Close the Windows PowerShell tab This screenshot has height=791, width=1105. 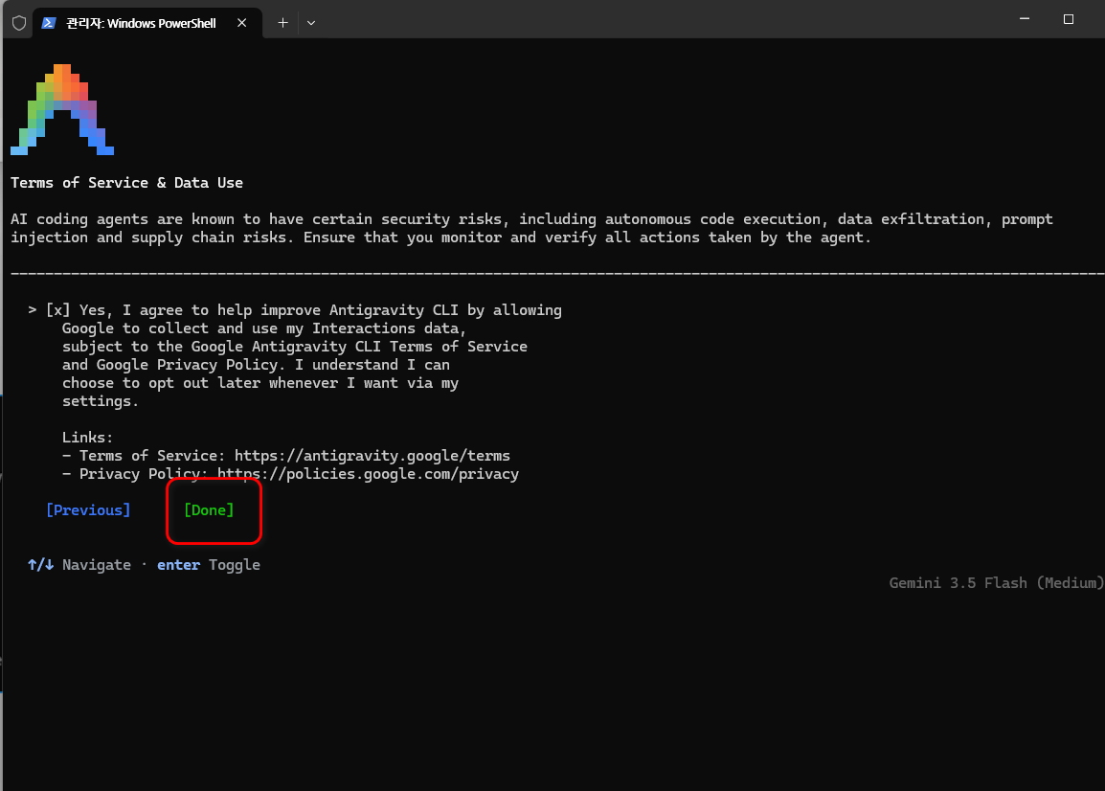(x=241, y=23)
